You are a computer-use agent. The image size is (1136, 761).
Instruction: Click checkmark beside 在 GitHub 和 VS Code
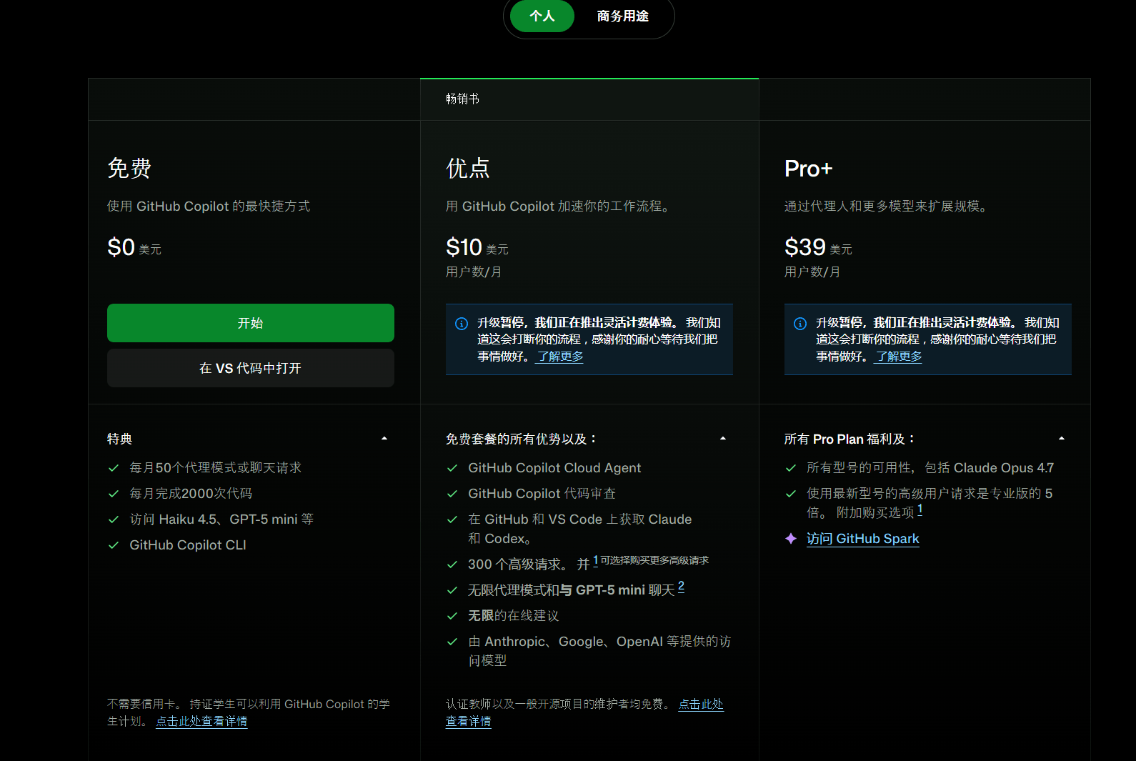452,519
